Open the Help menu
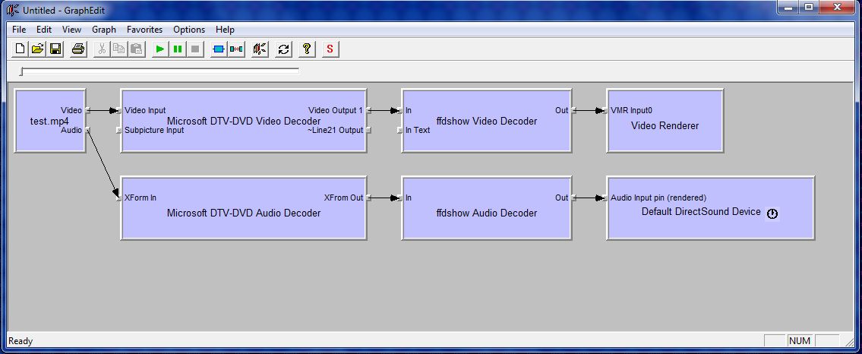The height and width of the screenshot is (354, 862). point(225,30)
